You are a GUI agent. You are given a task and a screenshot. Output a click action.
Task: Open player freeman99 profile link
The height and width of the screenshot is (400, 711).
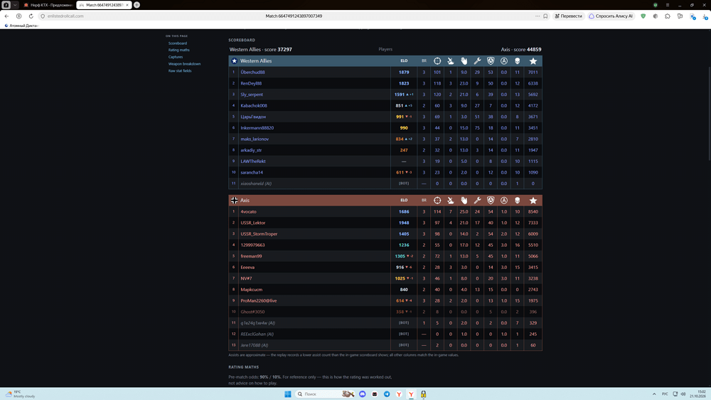click(x=251, y=256)
